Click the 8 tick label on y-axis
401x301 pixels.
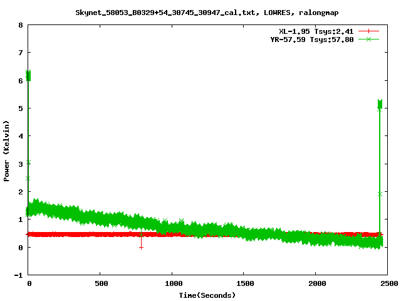[21, 26]
